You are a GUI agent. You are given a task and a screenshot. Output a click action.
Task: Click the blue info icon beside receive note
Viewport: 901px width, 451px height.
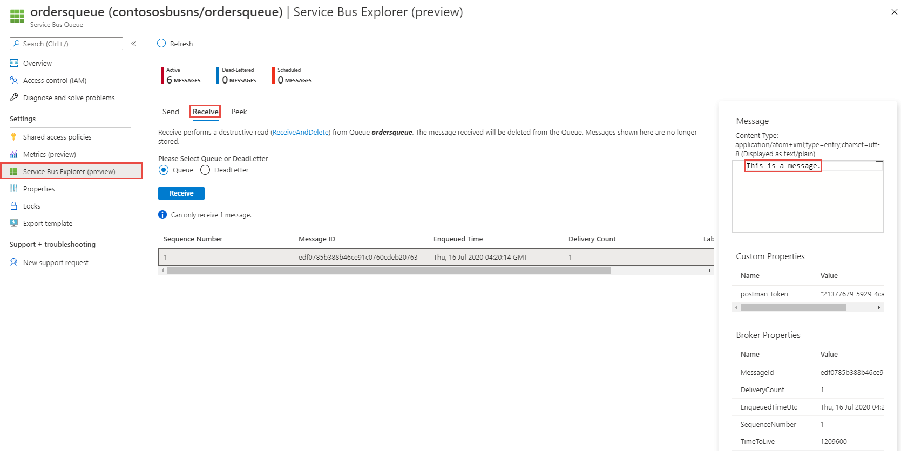tap(162, 214)
